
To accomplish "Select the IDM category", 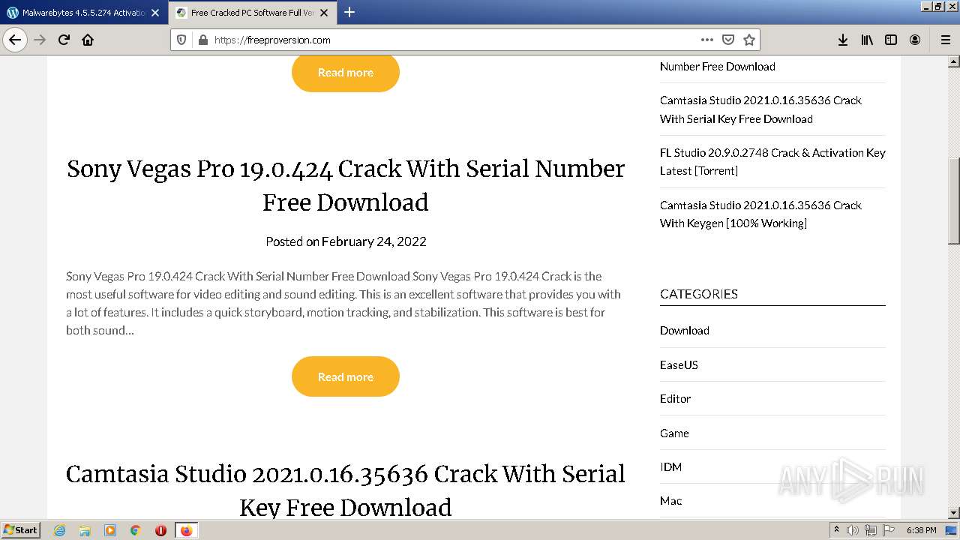I will 670,466.
